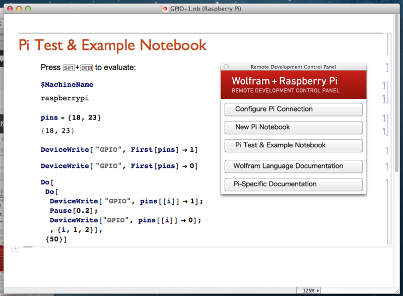Screen dimensions: 403x296
Task: Click the vertical scrollbar of the notebook
Action: pyautogui.click(x=397, y=93)
